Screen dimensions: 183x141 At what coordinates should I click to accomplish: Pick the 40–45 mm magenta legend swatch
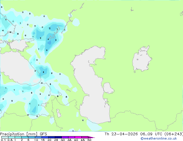coord(78,137)
